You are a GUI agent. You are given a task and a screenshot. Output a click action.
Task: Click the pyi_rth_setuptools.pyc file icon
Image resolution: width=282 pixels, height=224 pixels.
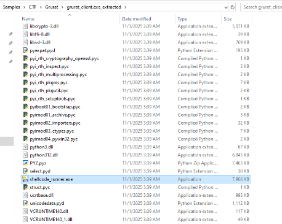(25, 99)
